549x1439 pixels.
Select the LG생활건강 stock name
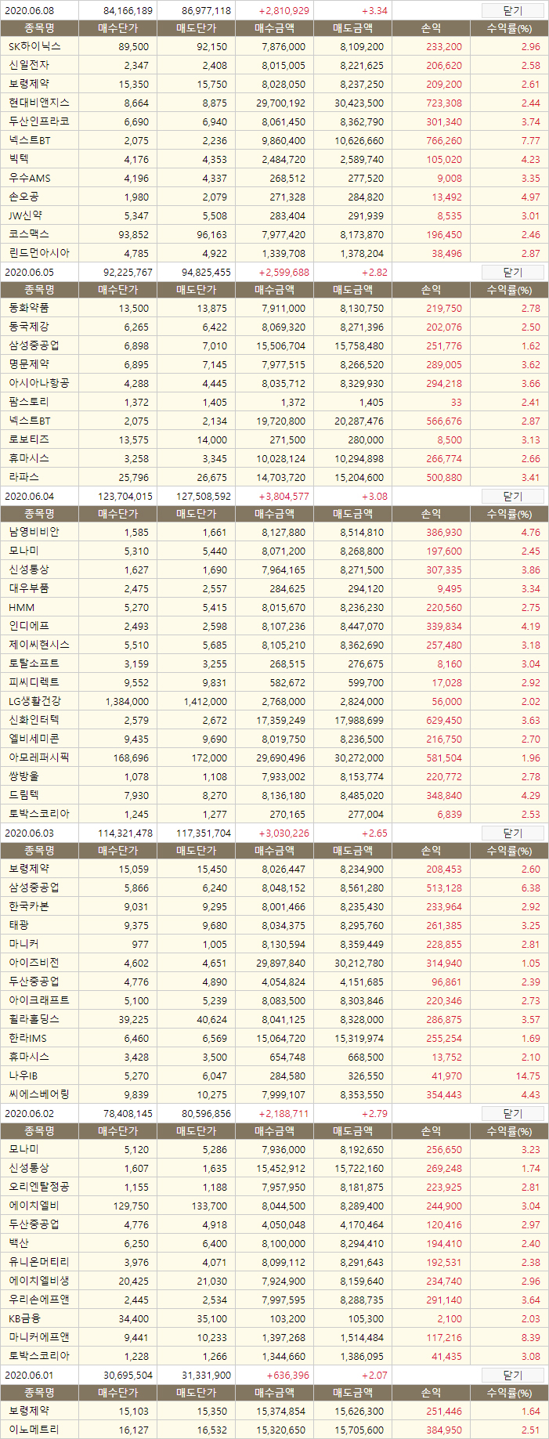(x=34, y=702)
